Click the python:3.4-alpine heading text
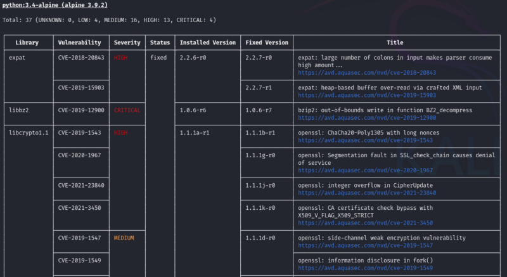The image size is (507, 277). [50, 4]
